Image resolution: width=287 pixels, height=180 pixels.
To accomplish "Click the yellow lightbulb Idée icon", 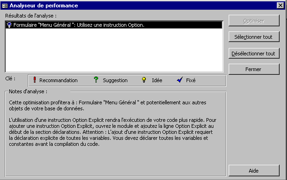I will pyautogui.click(x=144, y=80).
